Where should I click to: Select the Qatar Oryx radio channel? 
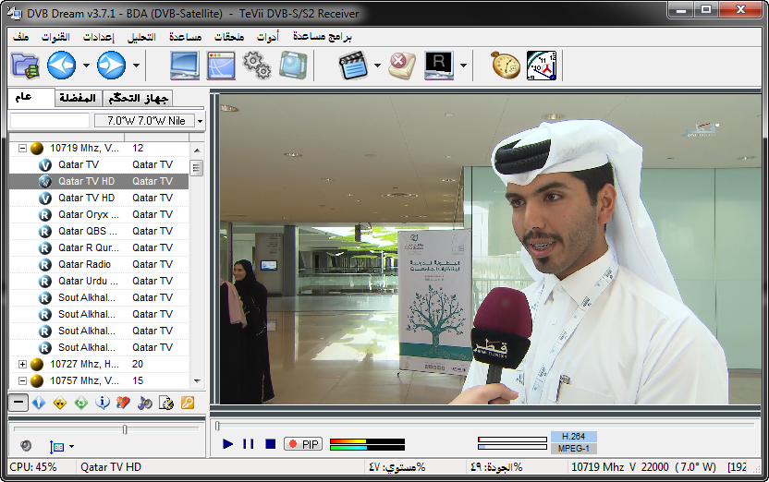click(99, 214)
